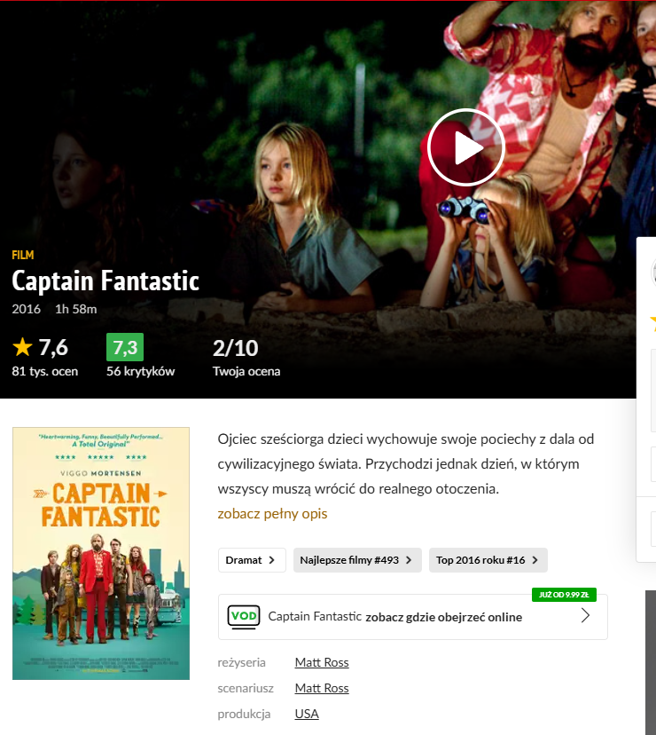Image resolution: width=656 pixels, height=735 pixels.
Task: Click the chevron on the Dramat tag
Action: click(x=271, y=560)
